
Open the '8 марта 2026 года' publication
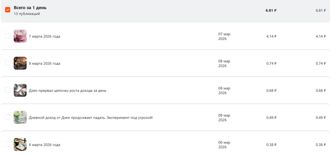[x=44, y=64]
